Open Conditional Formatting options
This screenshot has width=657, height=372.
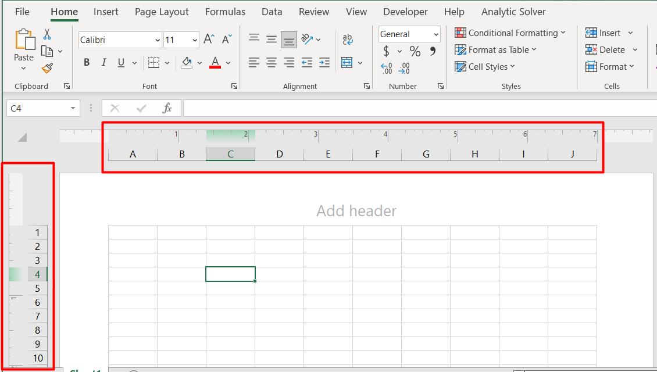510,33
